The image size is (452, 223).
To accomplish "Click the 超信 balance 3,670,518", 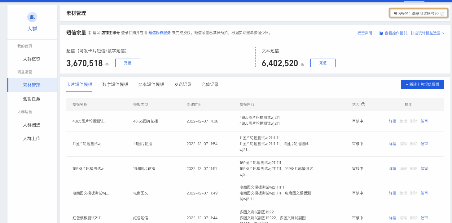I will pyautogui.click(x=85, y=63).
